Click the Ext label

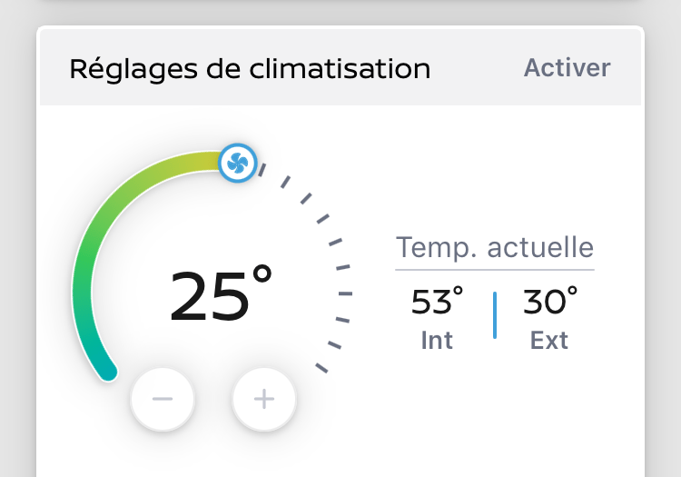[549, 341]
